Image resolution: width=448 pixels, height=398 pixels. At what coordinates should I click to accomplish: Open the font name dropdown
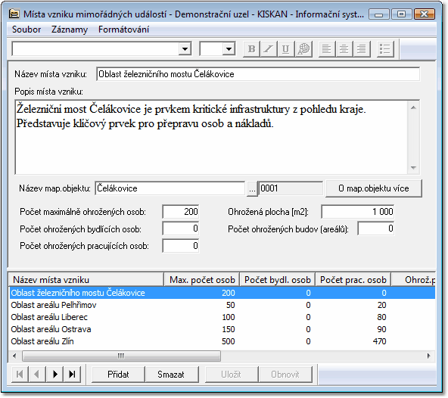point(185,49)
